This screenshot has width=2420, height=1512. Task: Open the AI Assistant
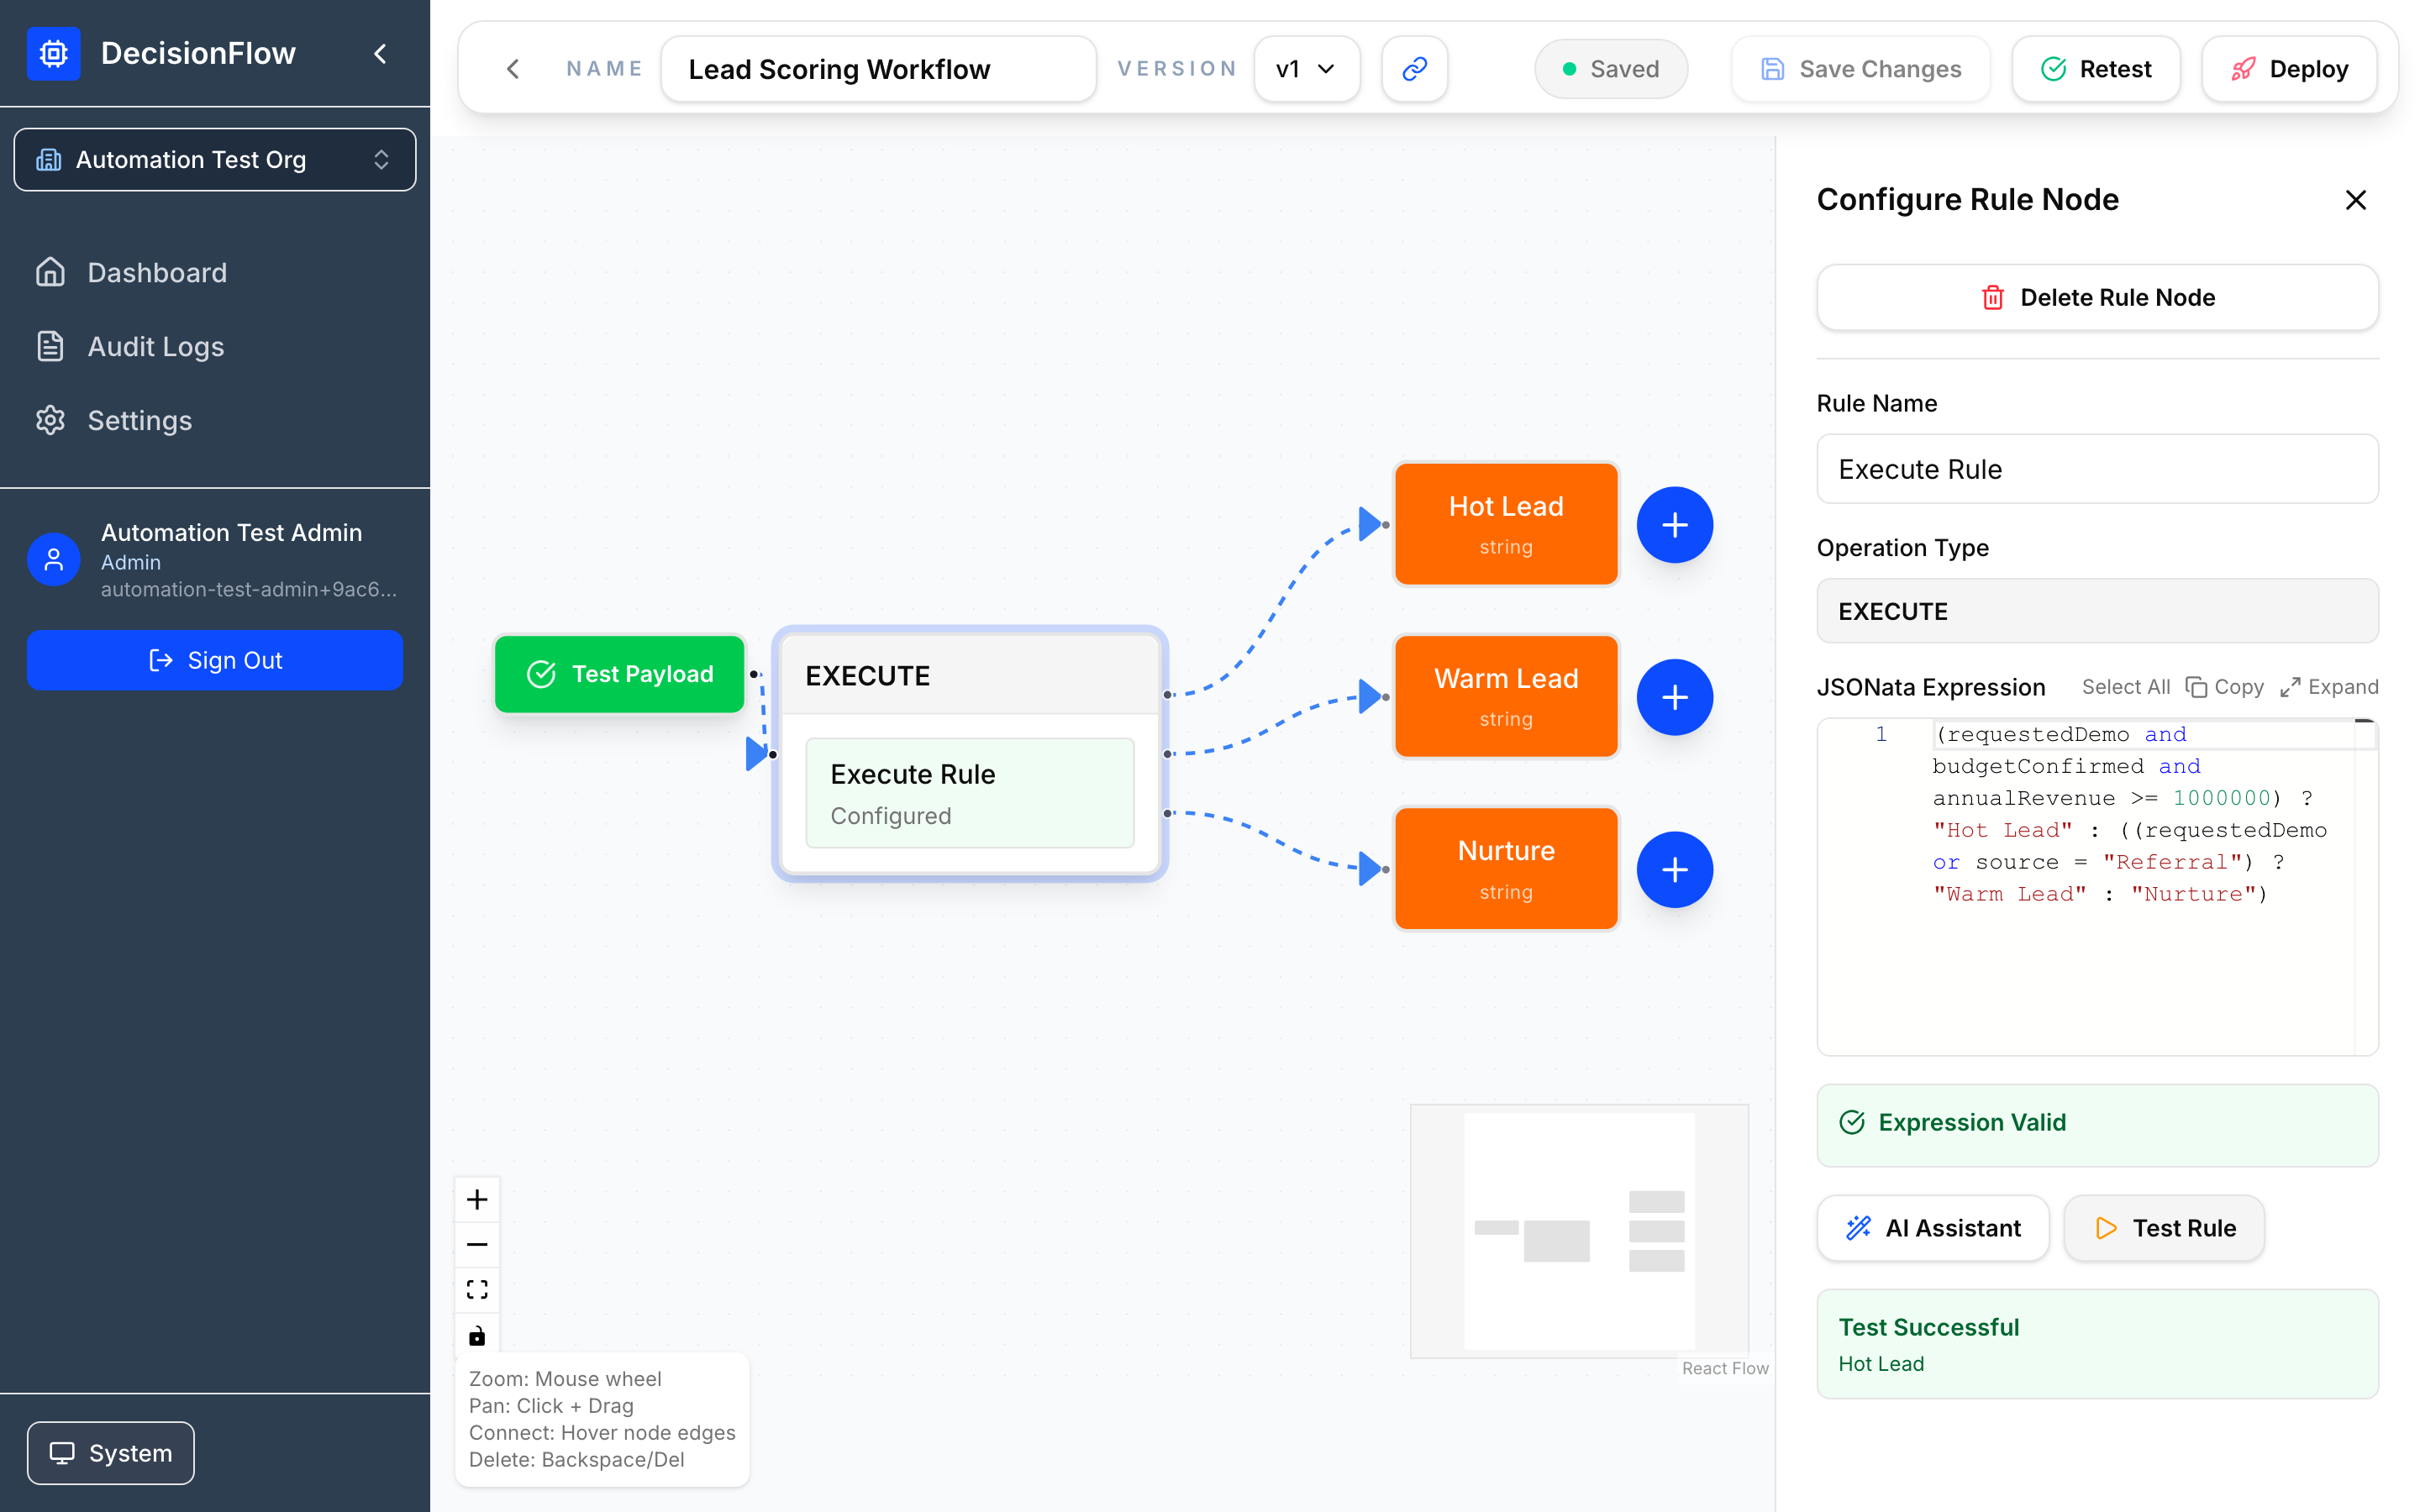[1933, 1228]
